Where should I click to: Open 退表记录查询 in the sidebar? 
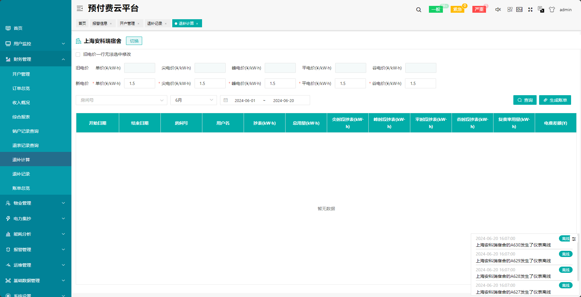tap(36, 145)
